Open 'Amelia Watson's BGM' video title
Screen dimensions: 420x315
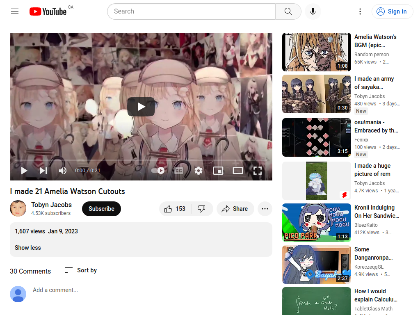point(375,41)
